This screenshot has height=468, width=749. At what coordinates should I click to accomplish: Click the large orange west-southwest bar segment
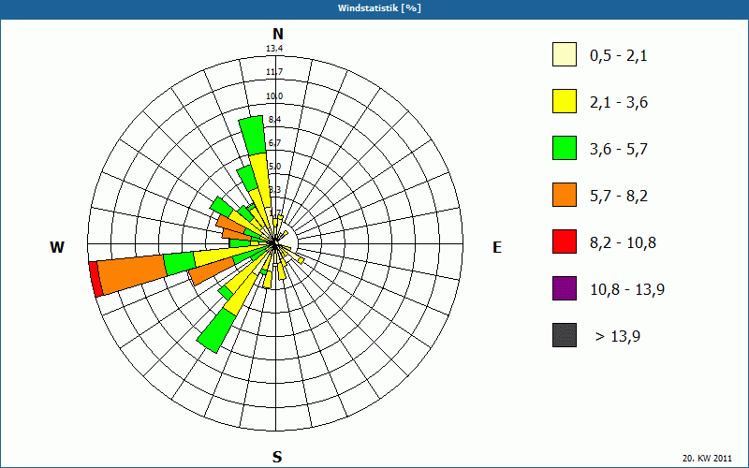(132, 274)
